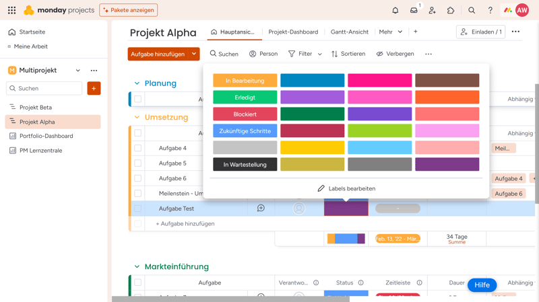Click orange plus button beside sidebar search
The height and width of the screenshot is (302, 539).
[94, 88]
